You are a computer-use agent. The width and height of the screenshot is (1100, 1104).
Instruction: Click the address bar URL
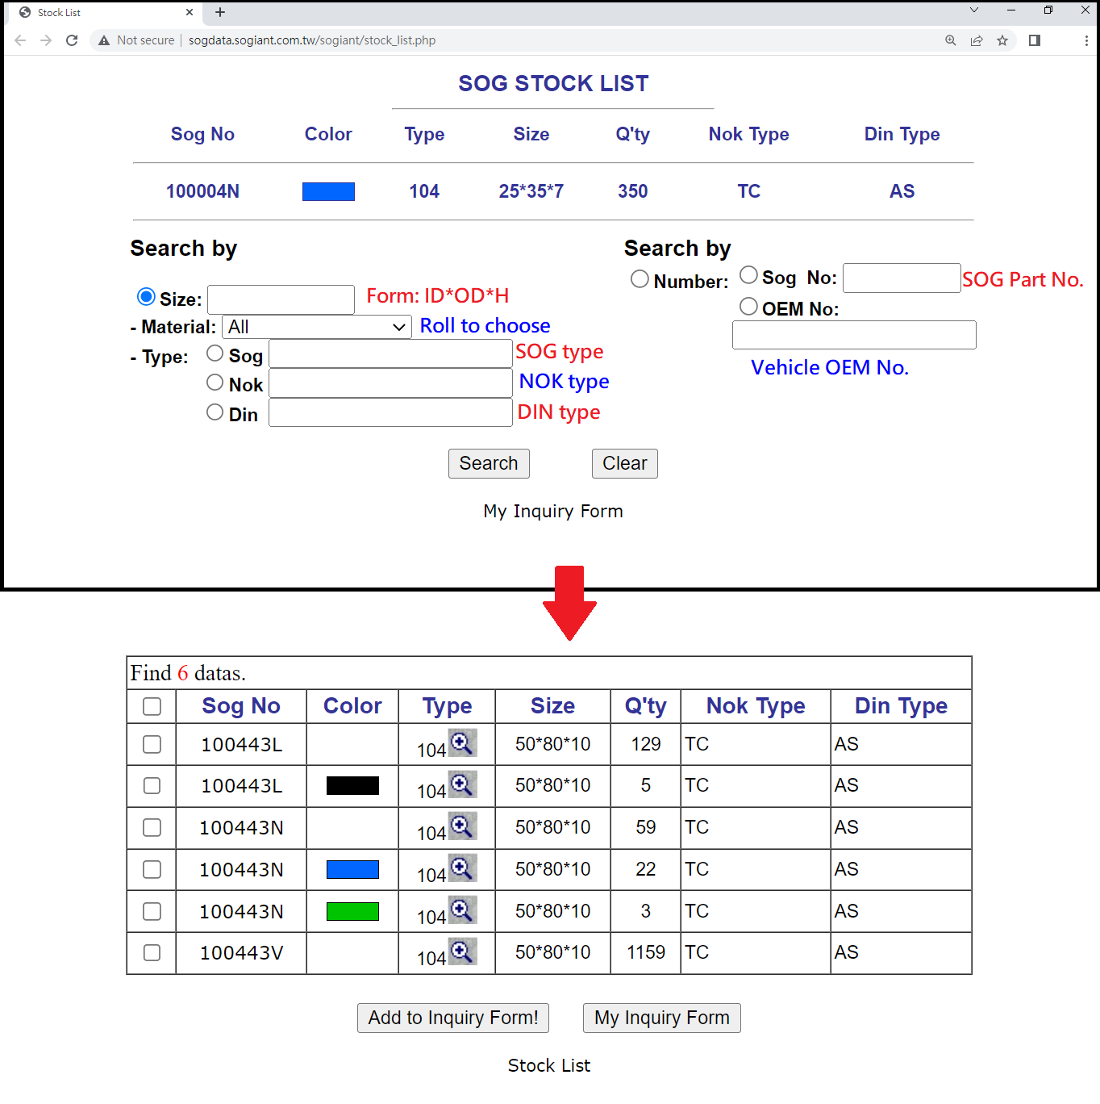tap(312, 40)
